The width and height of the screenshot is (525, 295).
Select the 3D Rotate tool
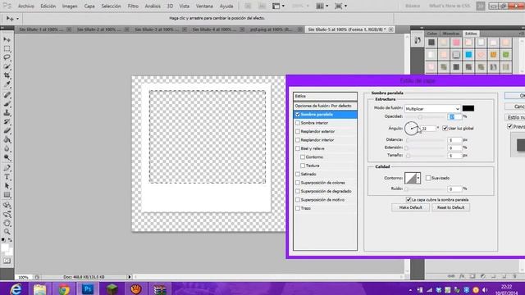tap(7, 205)
